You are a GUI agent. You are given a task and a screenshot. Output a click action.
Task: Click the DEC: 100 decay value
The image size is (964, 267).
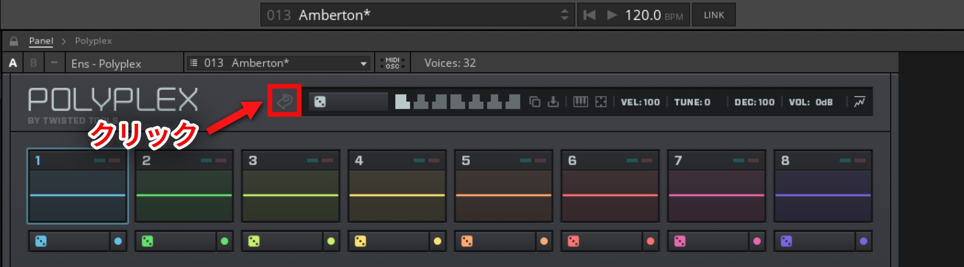754,102
